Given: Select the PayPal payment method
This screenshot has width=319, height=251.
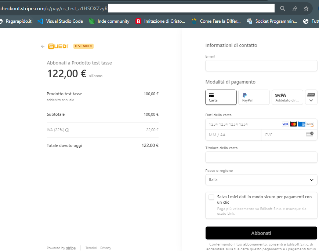Looking at the screenshot, I should click(x=254, y=97).
